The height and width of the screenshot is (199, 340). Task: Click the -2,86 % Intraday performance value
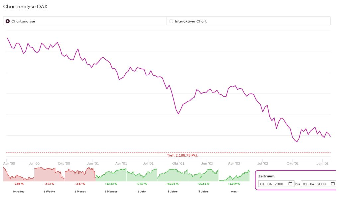pyautogui.click(x=19, y=184)
